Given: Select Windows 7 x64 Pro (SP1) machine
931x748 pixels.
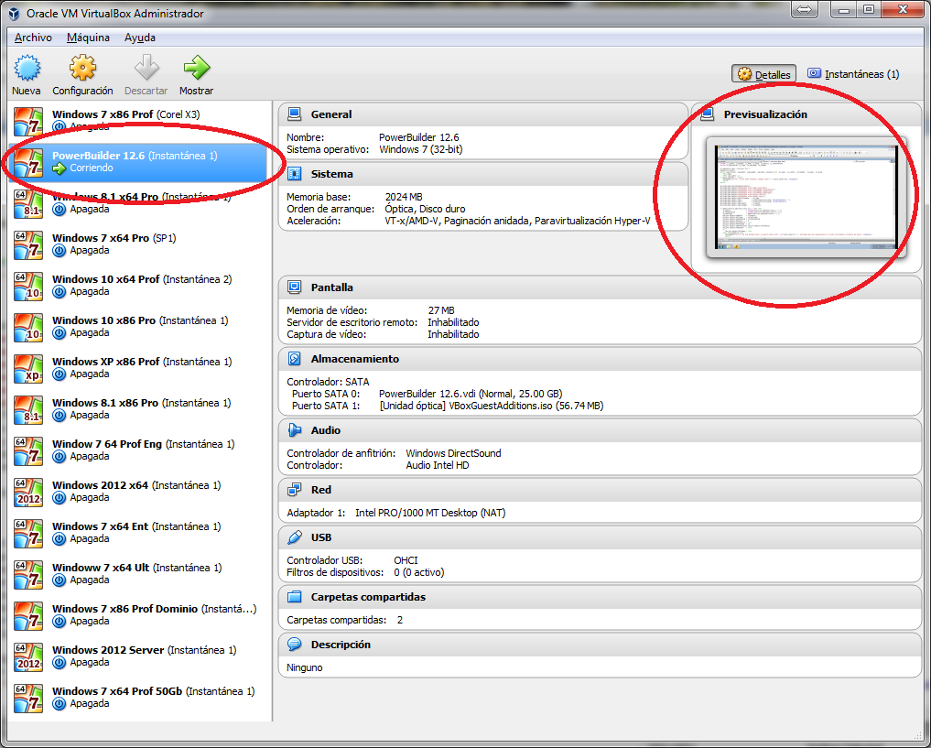Looking at the screenshot, I should 139,244.
